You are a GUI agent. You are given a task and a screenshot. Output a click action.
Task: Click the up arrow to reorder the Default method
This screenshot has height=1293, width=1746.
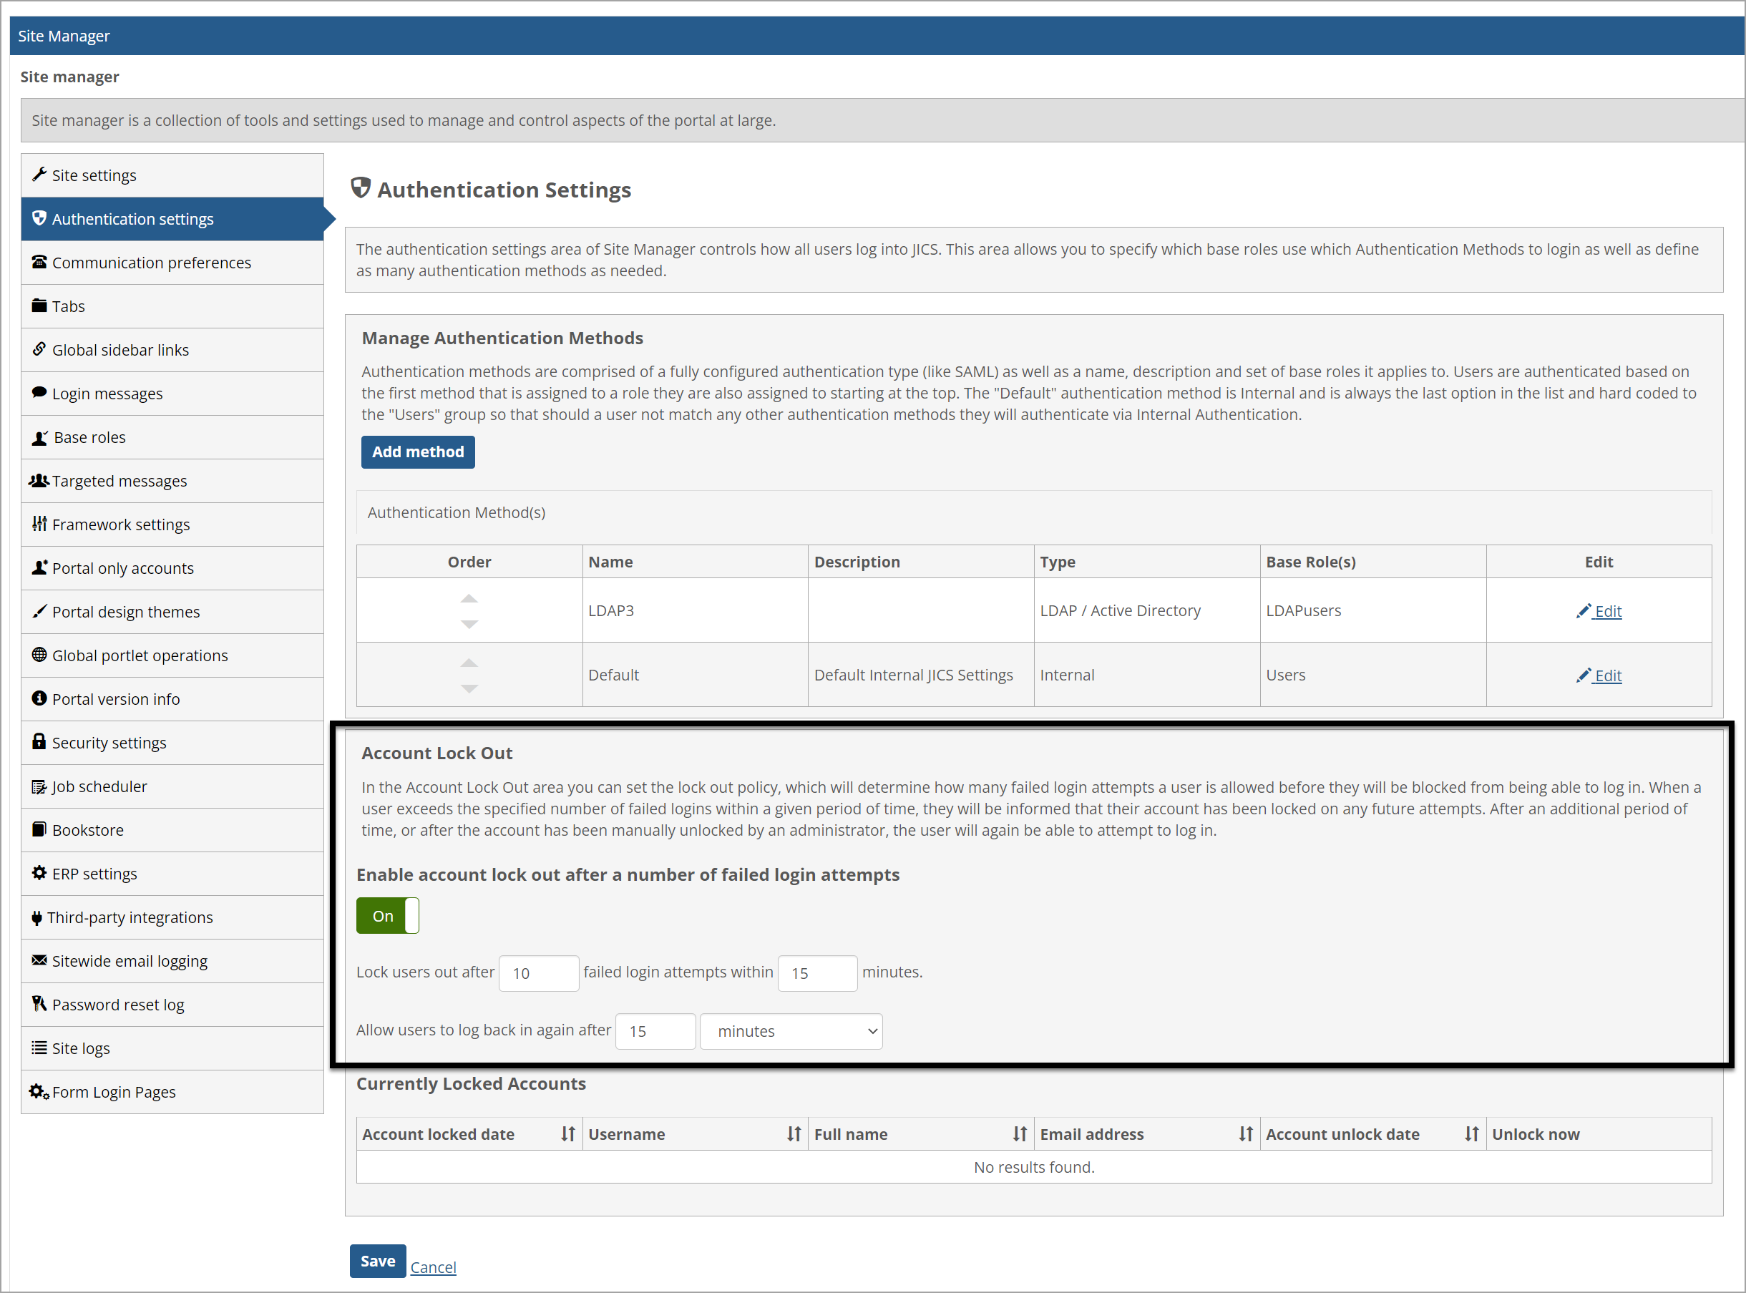[469, 661]
